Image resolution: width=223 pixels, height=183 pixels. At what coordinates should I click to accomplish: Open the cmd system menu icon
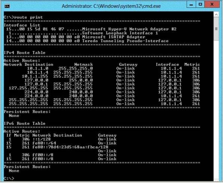point(7,6)
